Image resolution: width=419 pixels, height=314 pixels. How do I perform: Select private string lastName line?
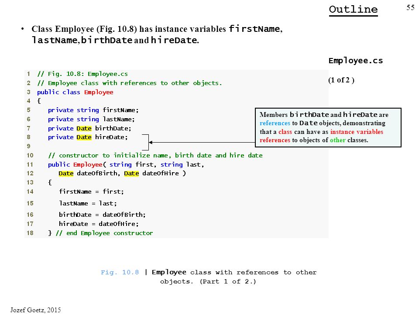click(91, 119)
